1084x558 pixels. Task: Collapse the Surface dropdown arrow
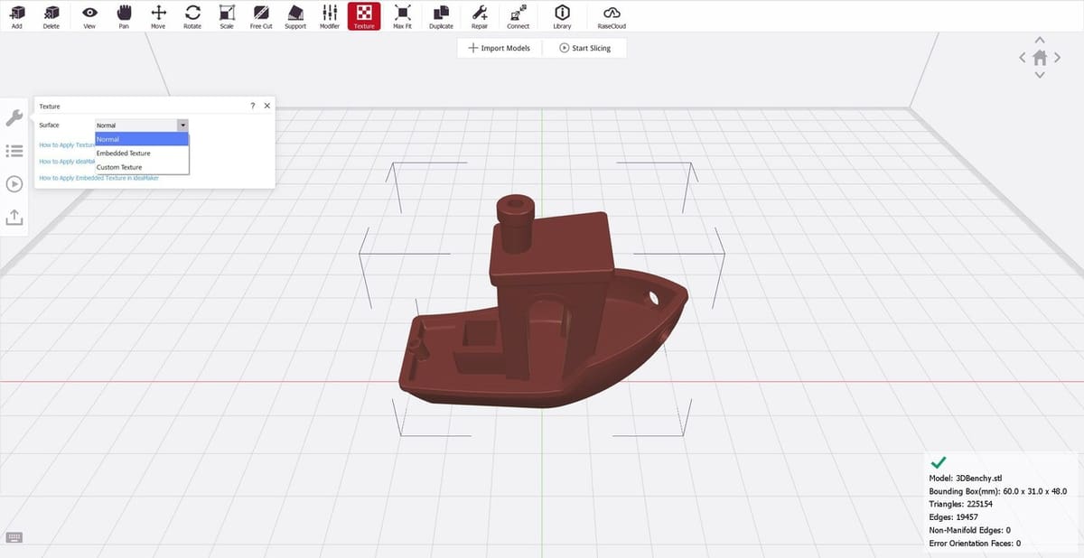pos(182,126)
